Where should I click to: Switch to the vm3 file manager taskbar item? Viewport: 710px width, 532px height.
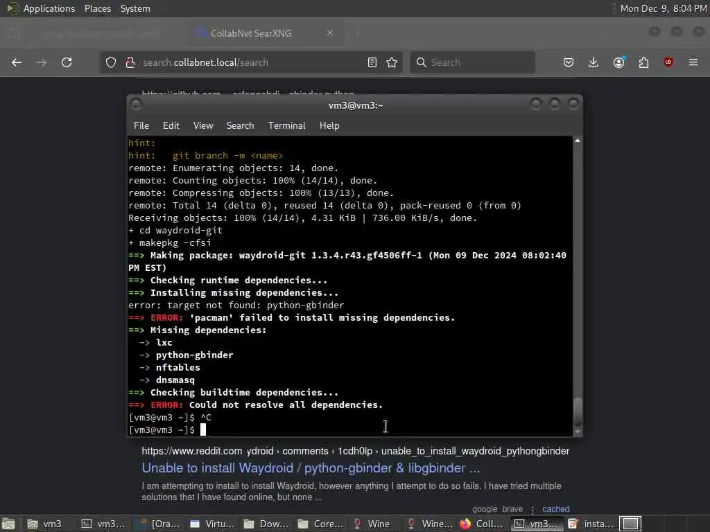[45, 524]
